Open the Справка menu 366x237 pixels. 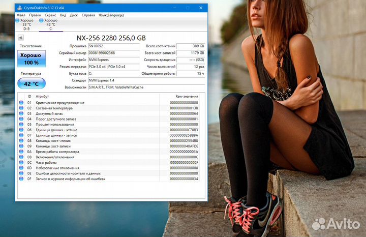tap(88, 15)
